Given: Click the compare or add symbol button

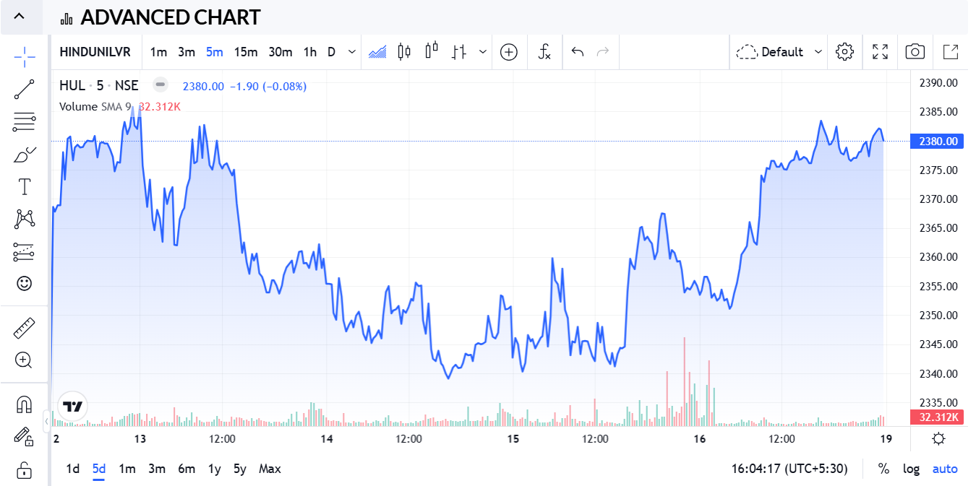Looking at the screenshot, I should [x=509, y=52].
